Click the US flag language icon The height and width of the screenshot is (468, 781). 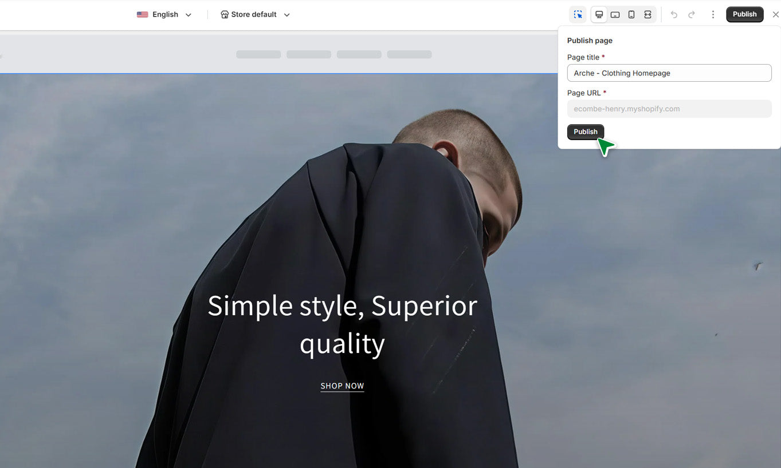click(142, 14)
